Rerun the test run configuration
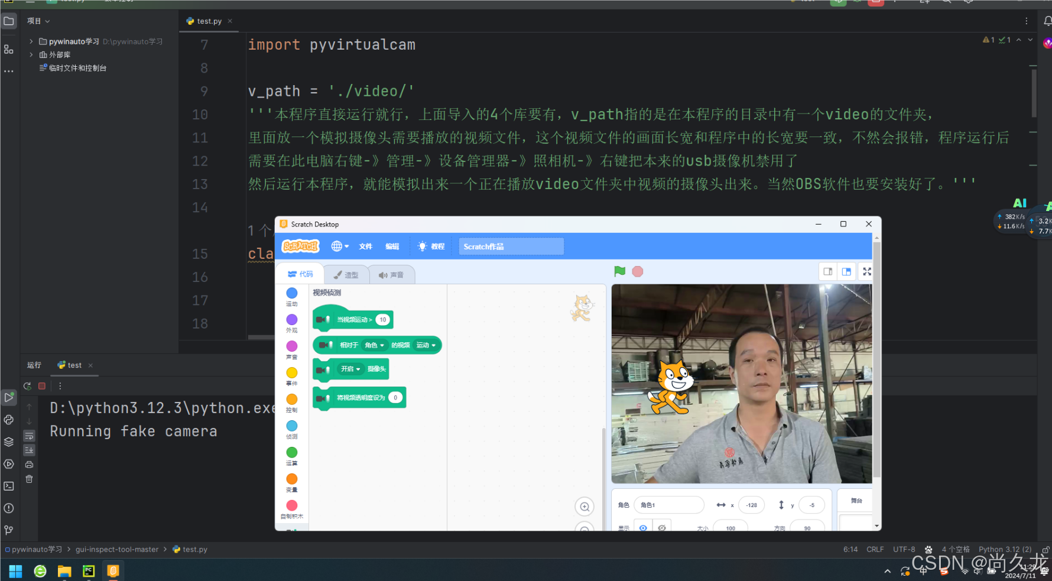1052x581 pixels. tap(27, 386)
